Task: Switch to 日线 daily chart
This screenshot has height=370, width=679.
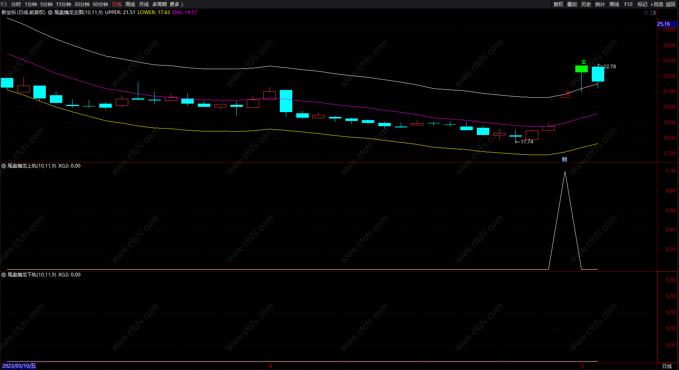Action: [x=117, y=4]
